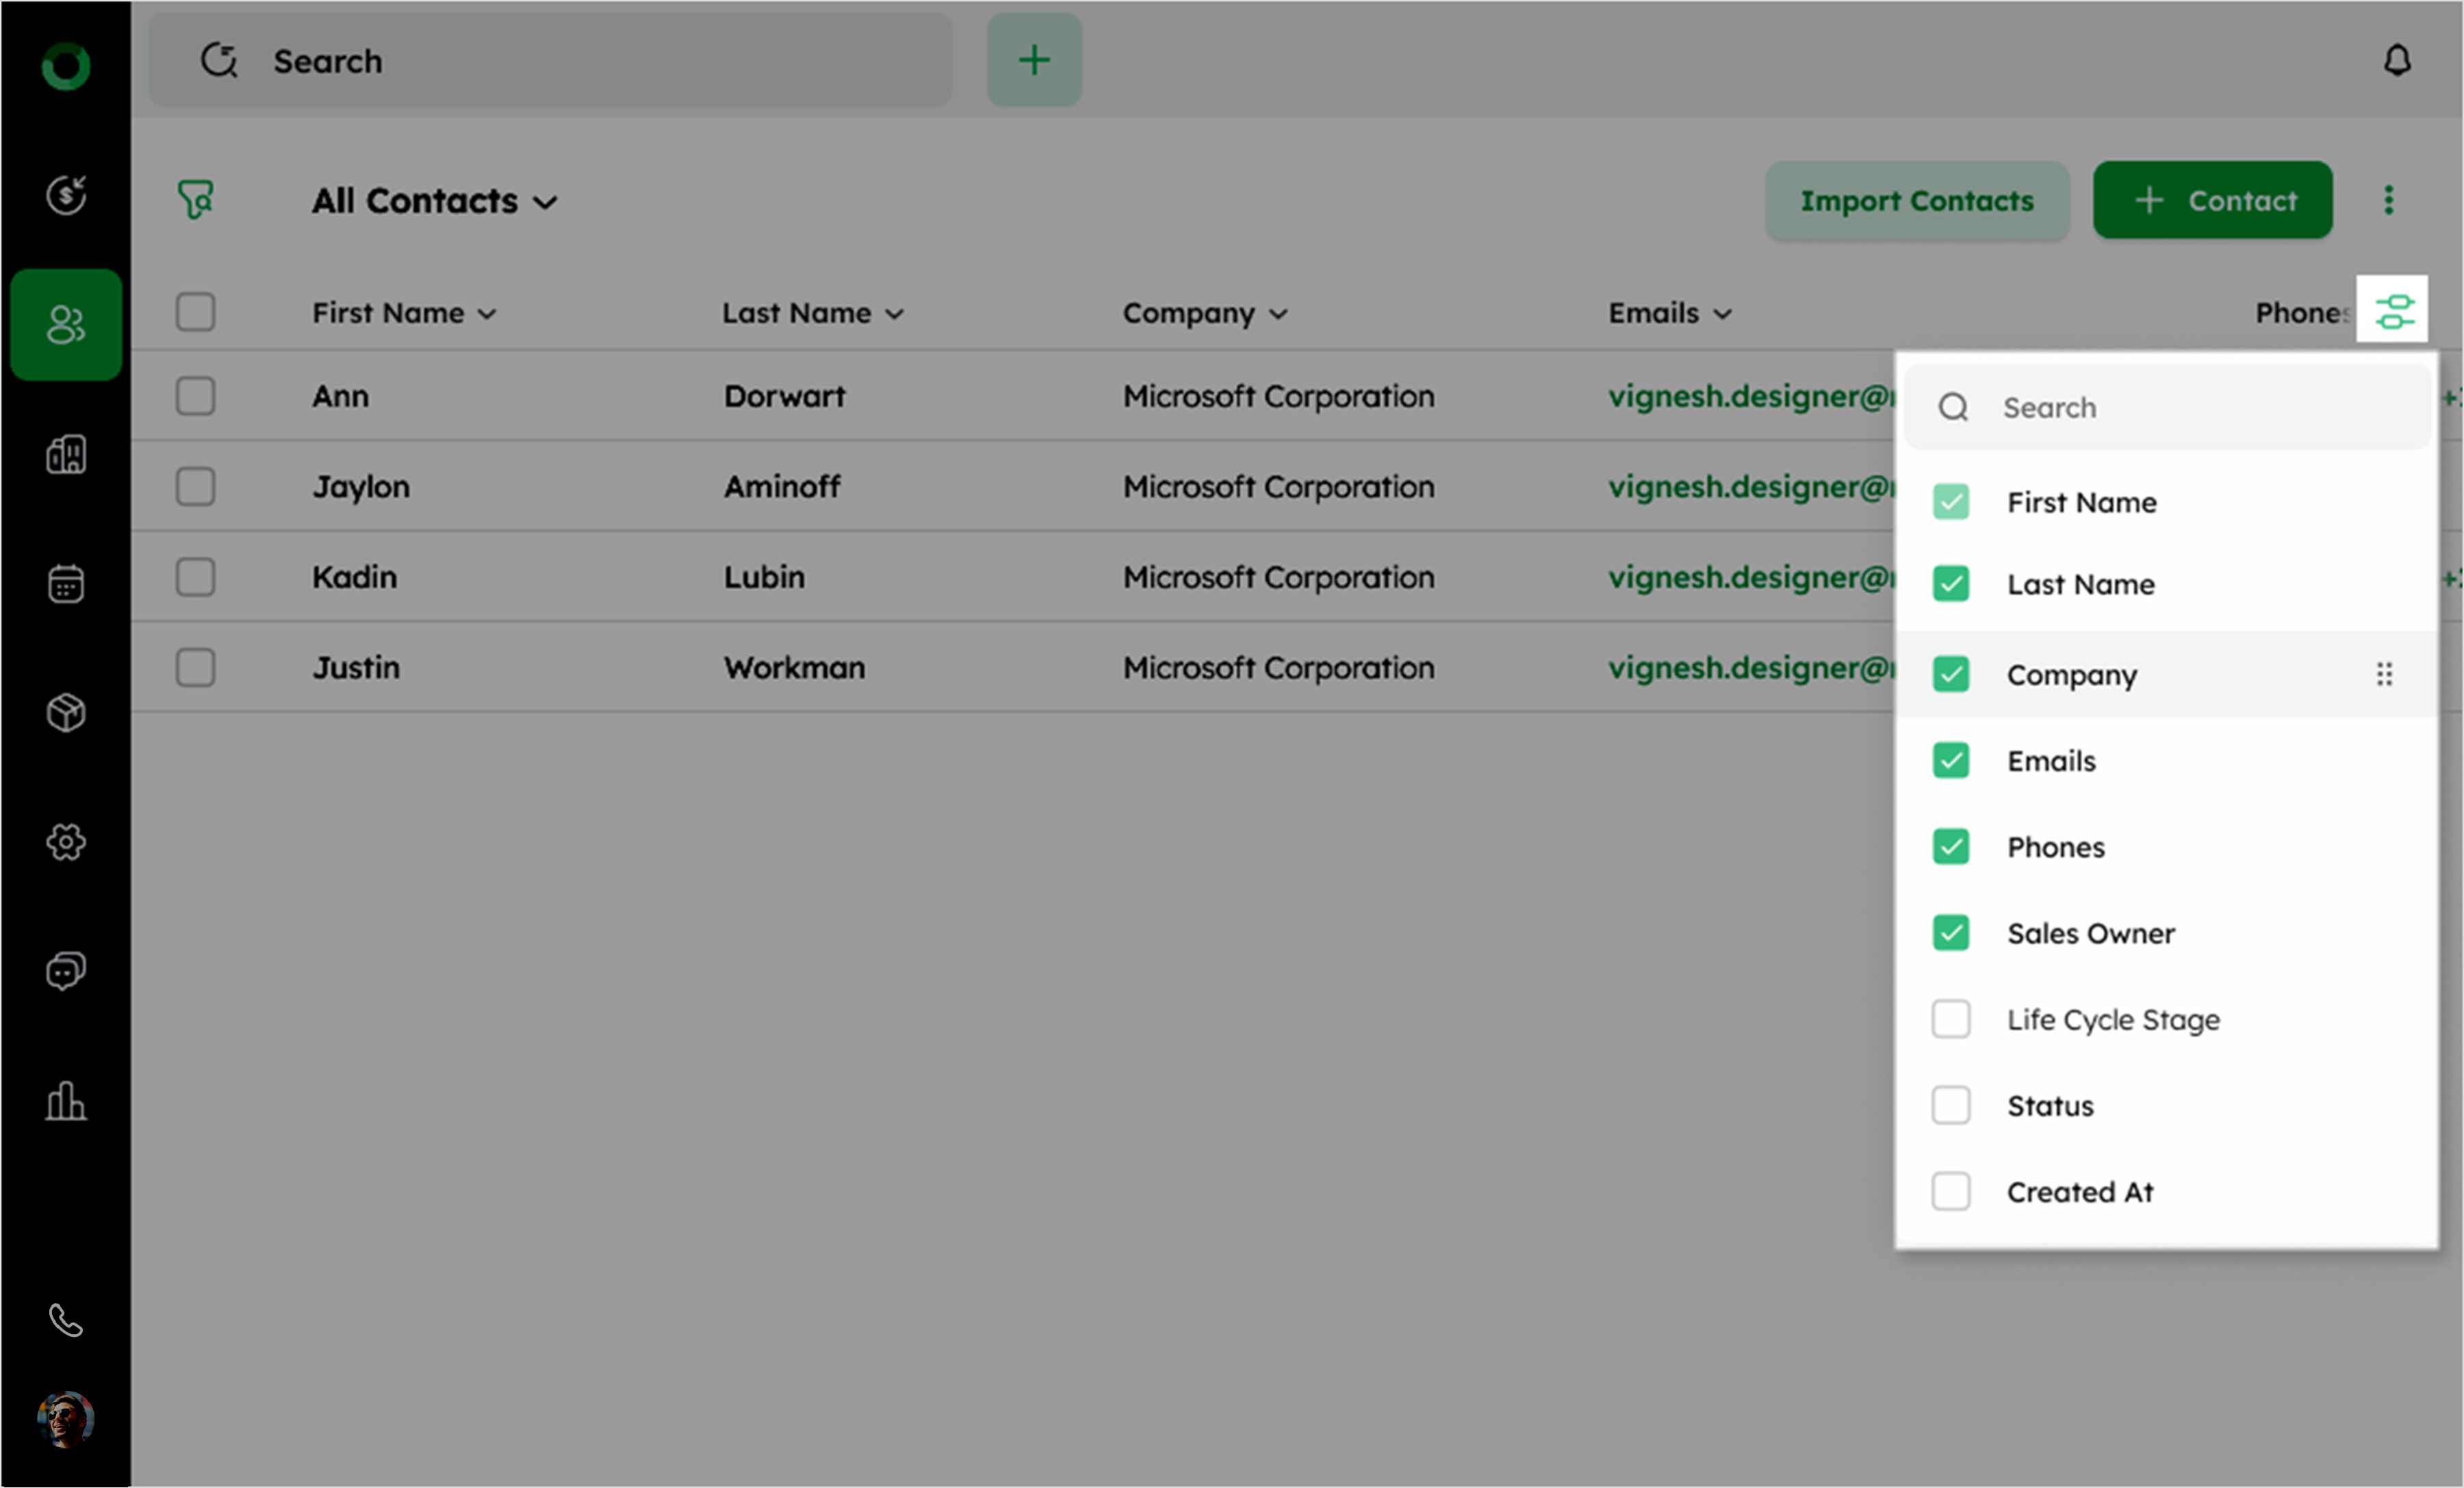
Task: Select the Status option in column list
Action: 2050,1106
